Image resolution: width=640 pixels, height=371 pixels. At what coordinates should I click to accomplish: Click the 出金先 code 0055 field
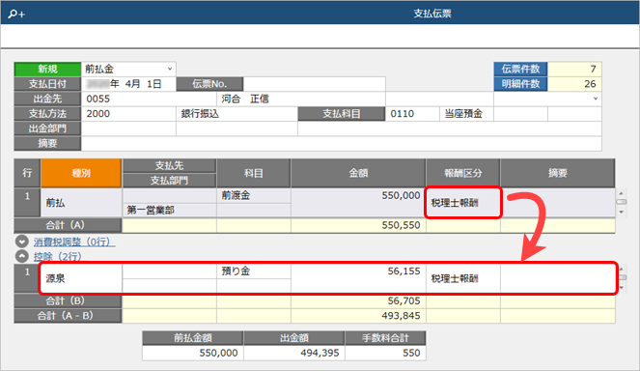(149, 99)
